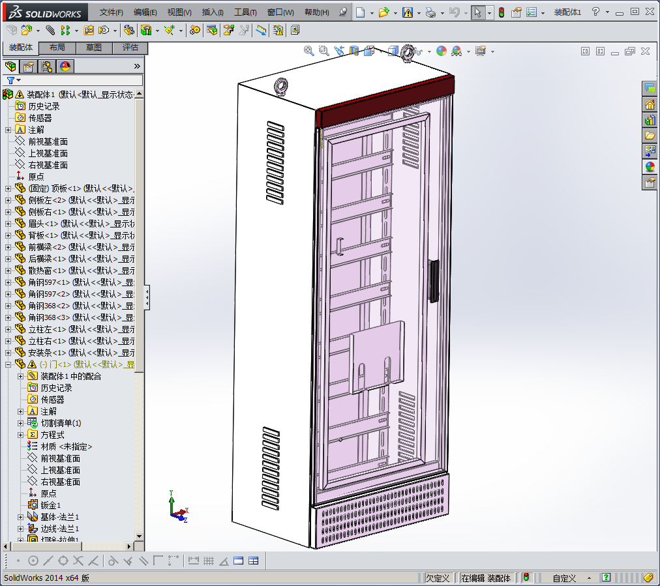Click the Bill of Materials icon

click(212, 30)
